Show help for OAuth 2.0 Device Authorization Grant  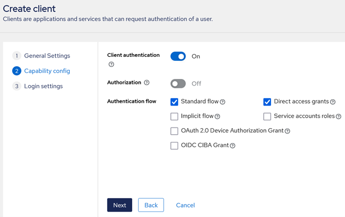click(x=287, y=131)
